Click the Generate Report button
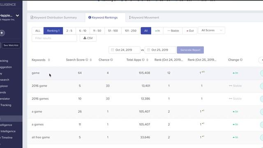This screenshot has height=148, width=263. click(x=190, y=50)
